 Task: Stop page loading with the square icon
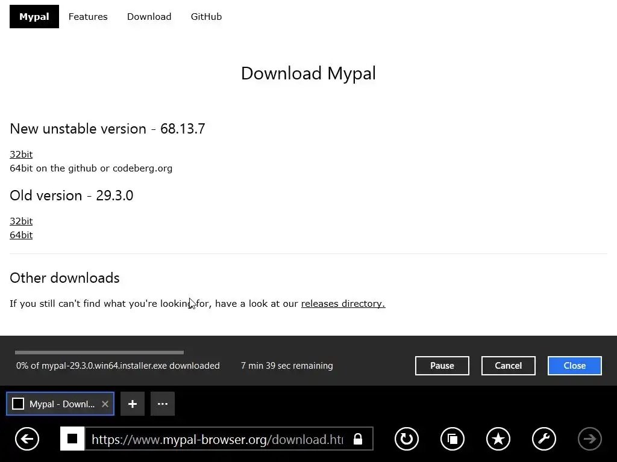tap(72, 439)
